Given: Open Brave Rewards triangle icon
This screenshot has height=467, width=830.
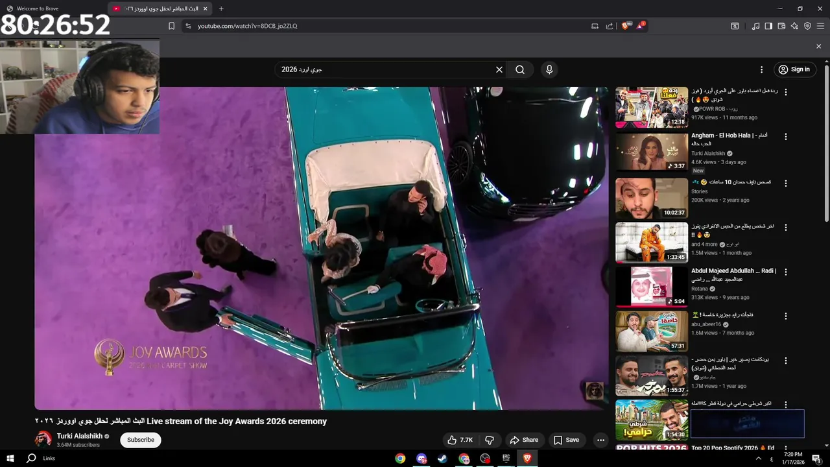Looking at the screenshot, I should [x=641, y=26].
